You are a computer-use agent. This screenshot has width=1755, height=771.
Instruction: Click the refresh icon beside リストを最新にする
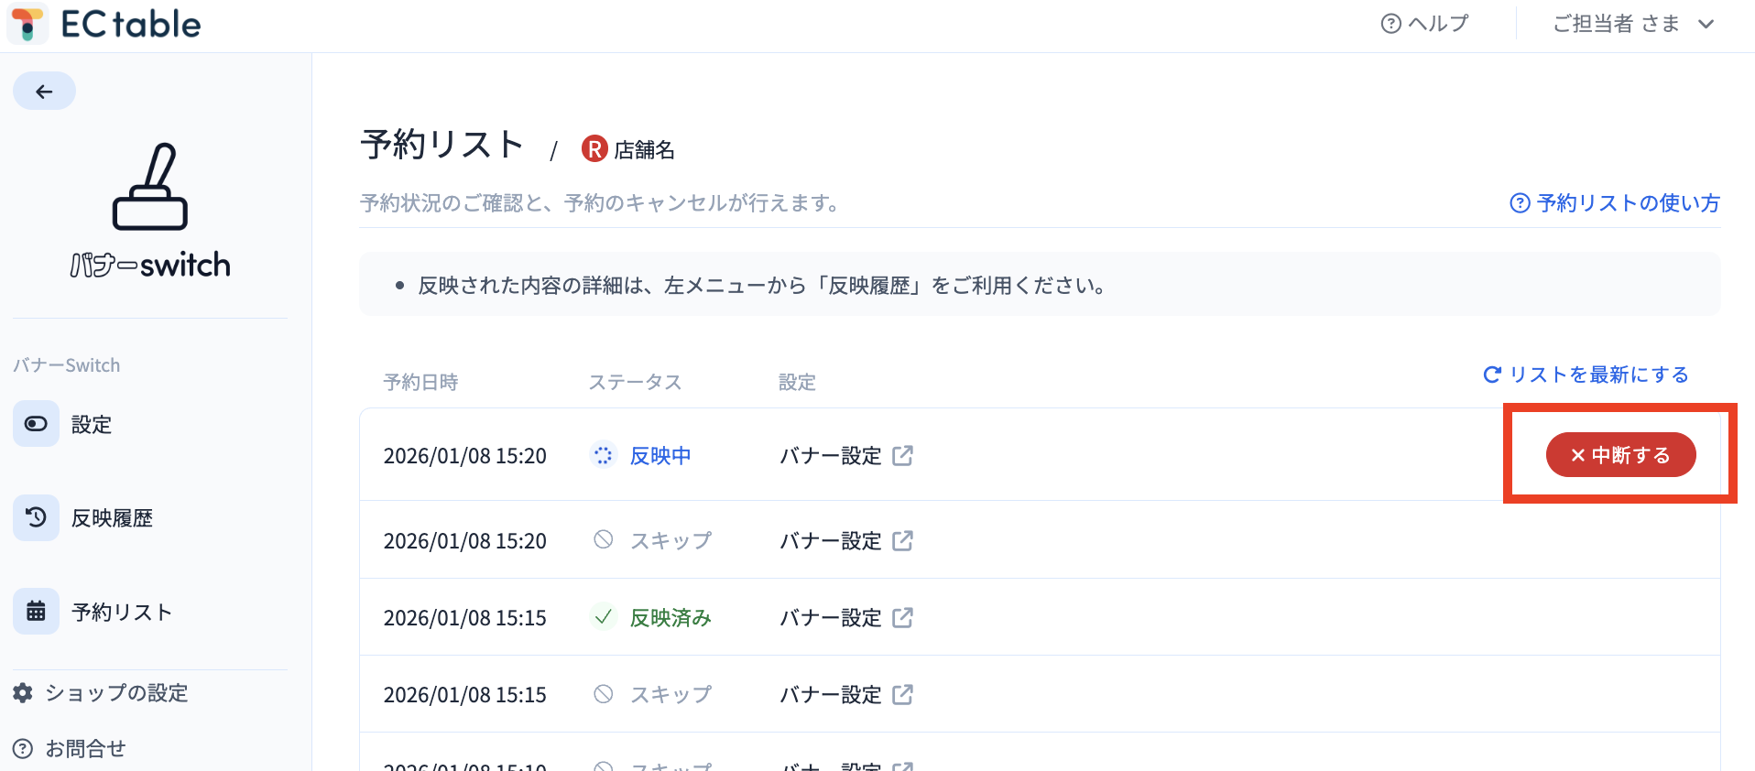coord(1492,375)
